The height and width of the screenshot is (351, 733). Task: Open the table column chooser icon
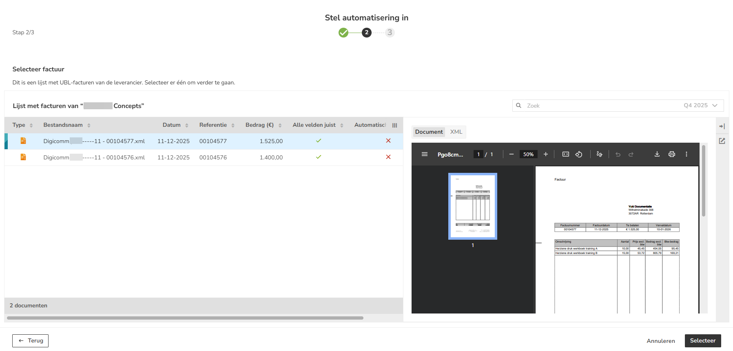click(x=395, y=126)
